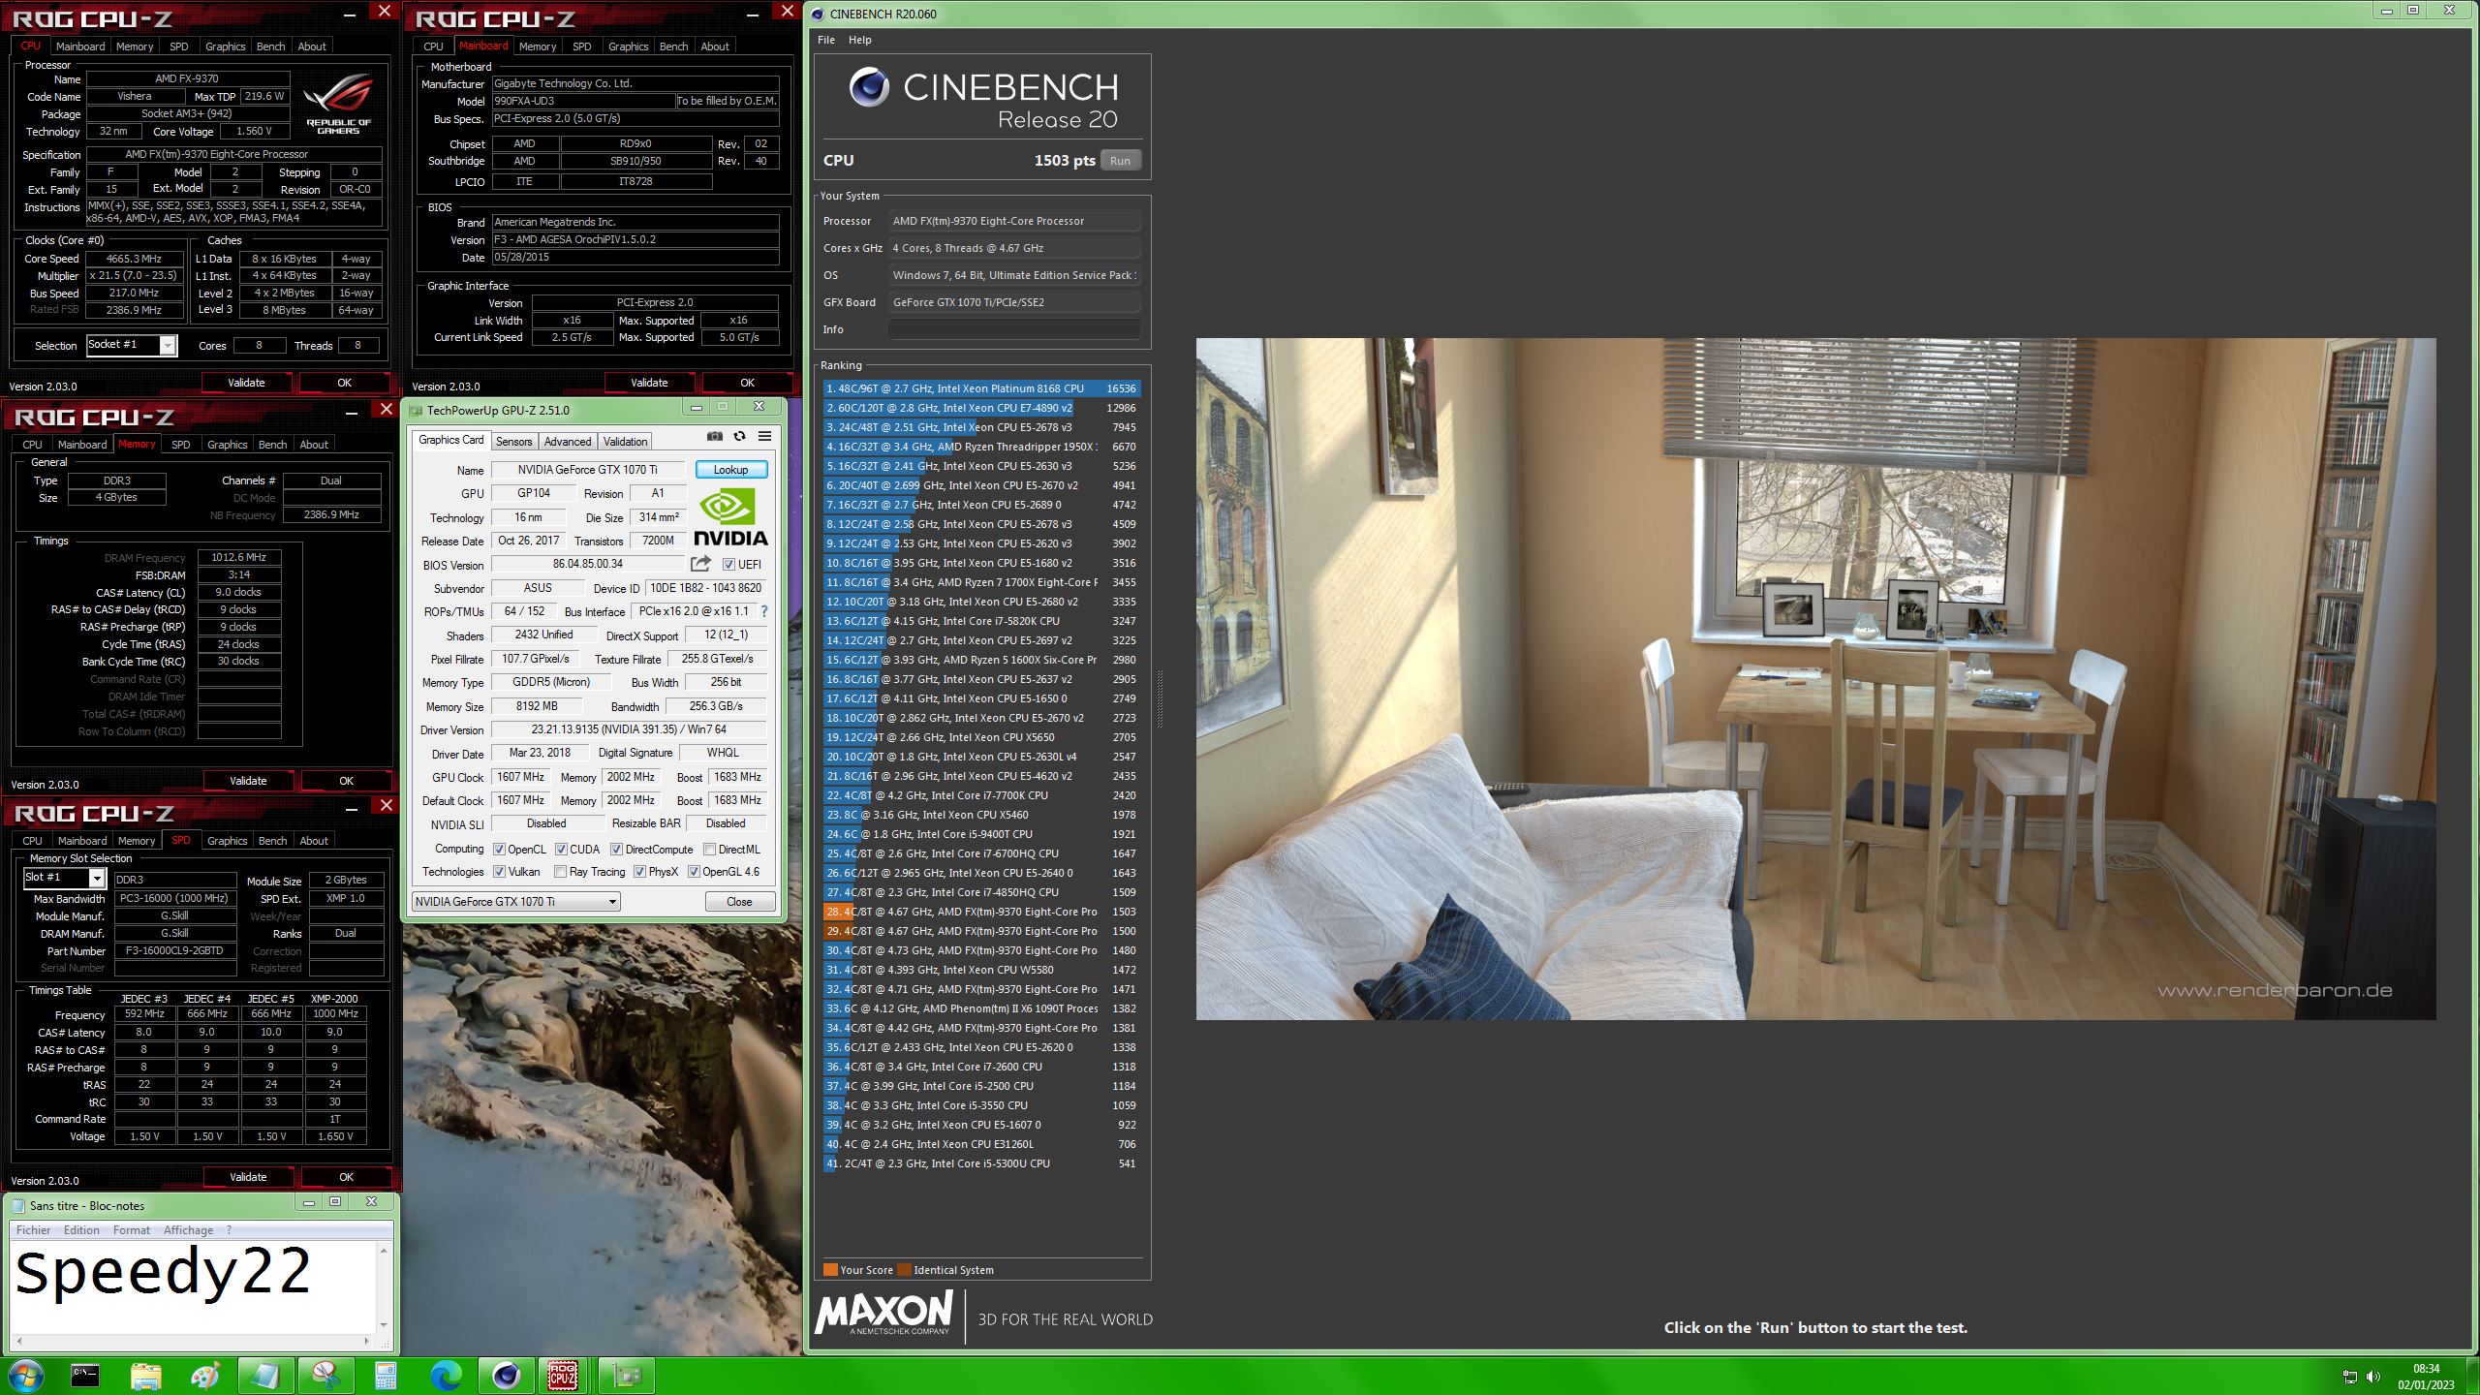
Task: Click the NVIDIA logo in GPU-Z
Action: click(730, 518)
